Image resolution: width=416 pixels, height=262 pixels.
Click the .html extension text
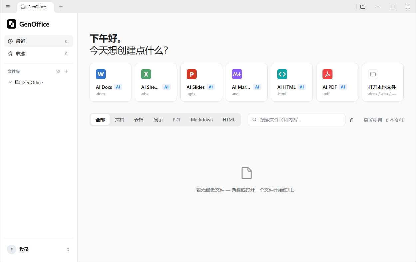(282, 94)
